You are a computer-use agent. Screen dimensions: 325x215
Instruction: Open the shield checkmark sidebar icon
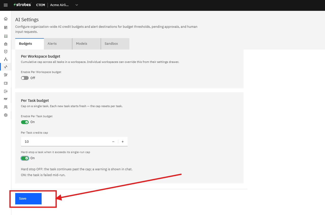[6, 52]
